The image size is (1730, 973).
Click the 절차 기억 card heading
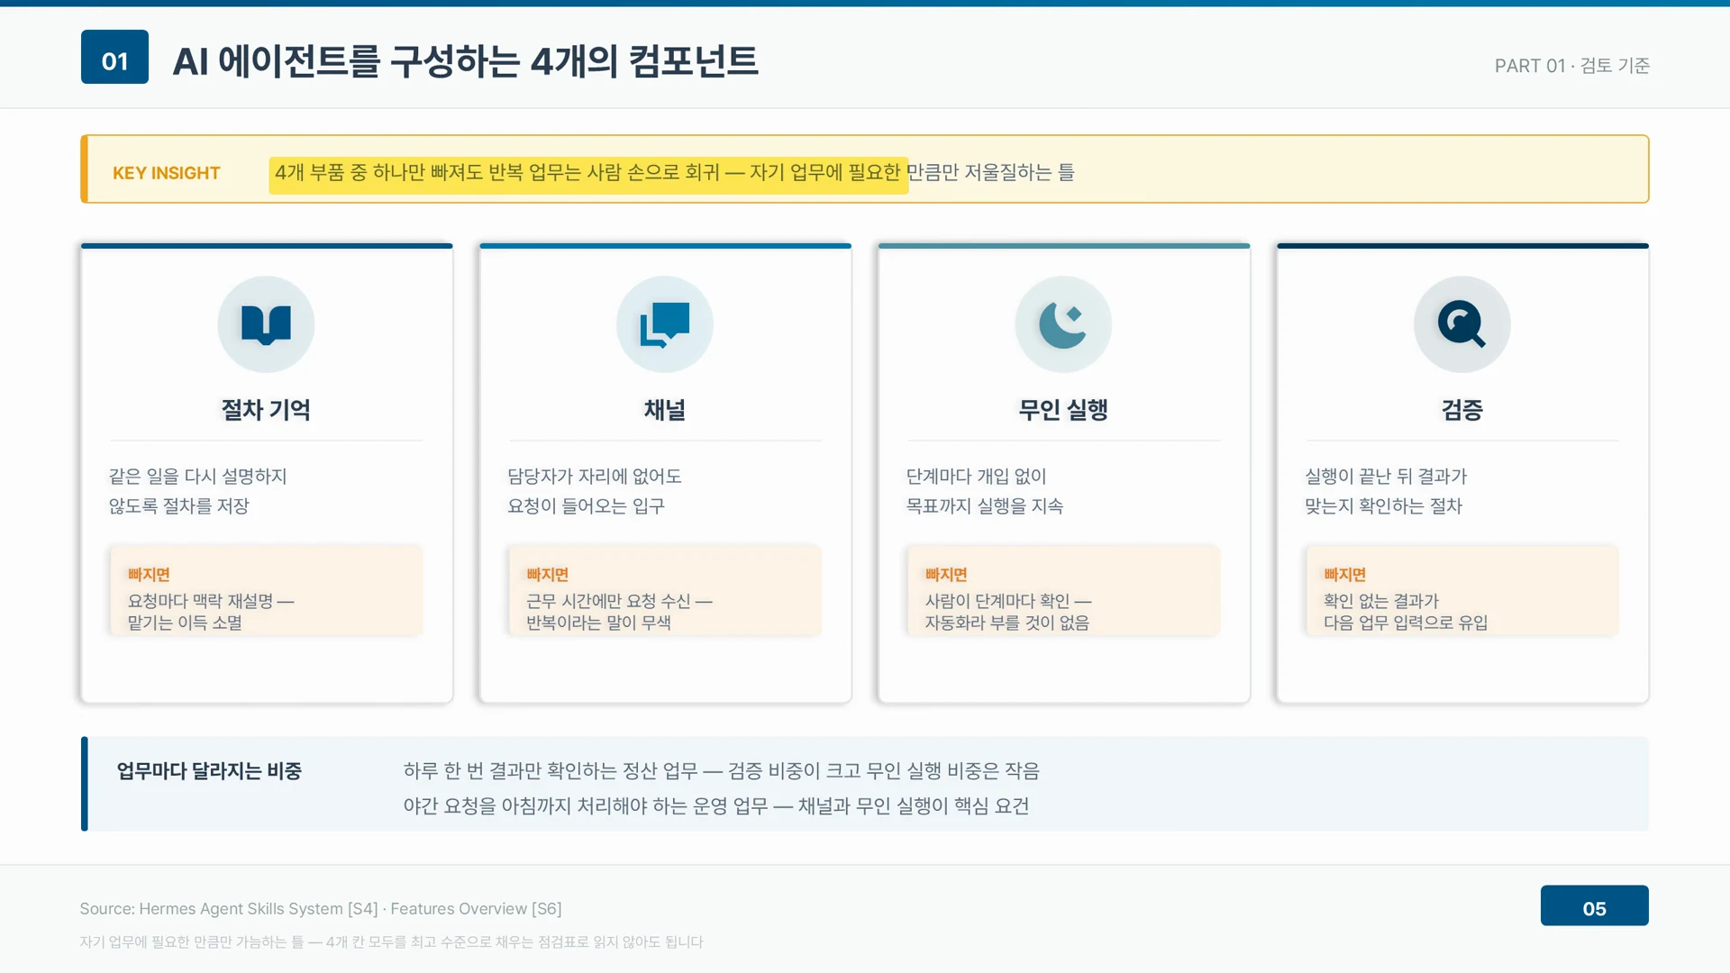click(266, 410)
